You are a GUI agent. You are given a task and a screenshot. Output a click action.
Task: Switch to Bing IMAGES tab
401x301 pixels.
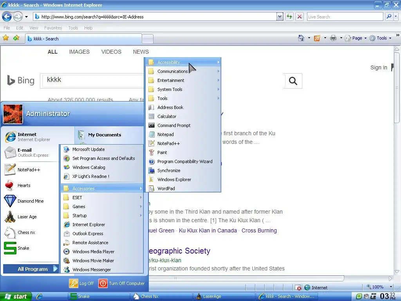79,52
